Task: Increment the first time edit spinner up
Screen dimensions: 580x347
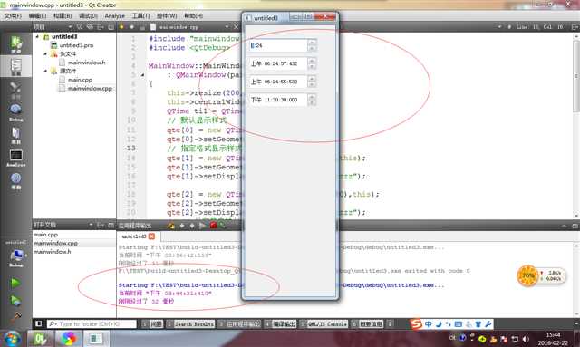Action: [x=312, y=43]
